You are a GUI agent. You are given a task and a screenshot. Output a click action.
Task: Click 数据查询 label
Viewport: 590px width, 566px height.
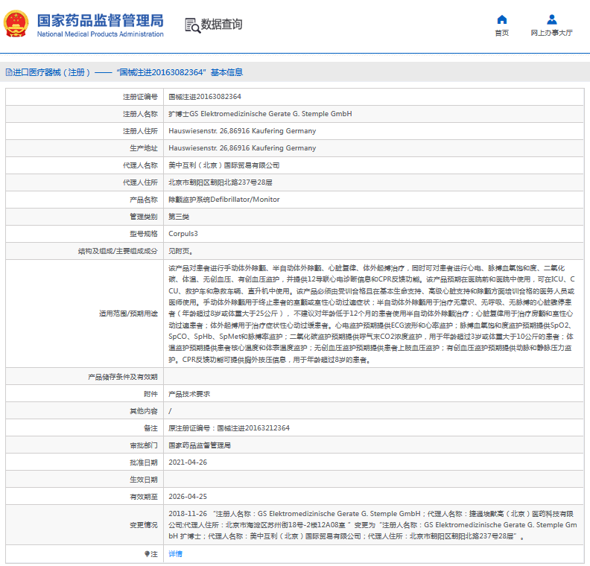tap(221, 25)
